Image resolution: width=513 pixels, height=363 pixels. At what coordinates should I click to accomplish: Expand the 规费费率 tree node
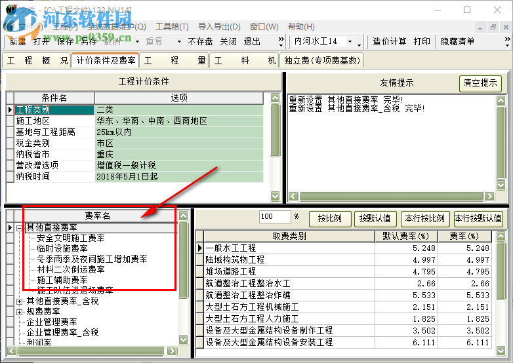(20, 312)
